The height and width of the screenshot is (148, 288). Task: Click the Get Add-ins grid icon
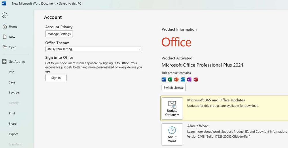click(x=4, y=62)
